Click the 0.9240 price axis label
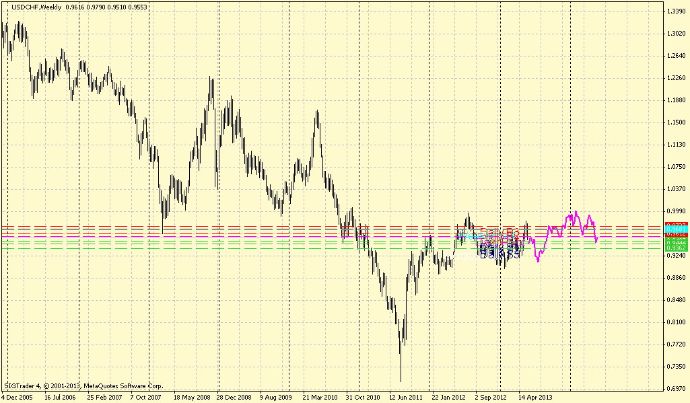The width and height of the screenshot is (690, 403). point(677,255)
